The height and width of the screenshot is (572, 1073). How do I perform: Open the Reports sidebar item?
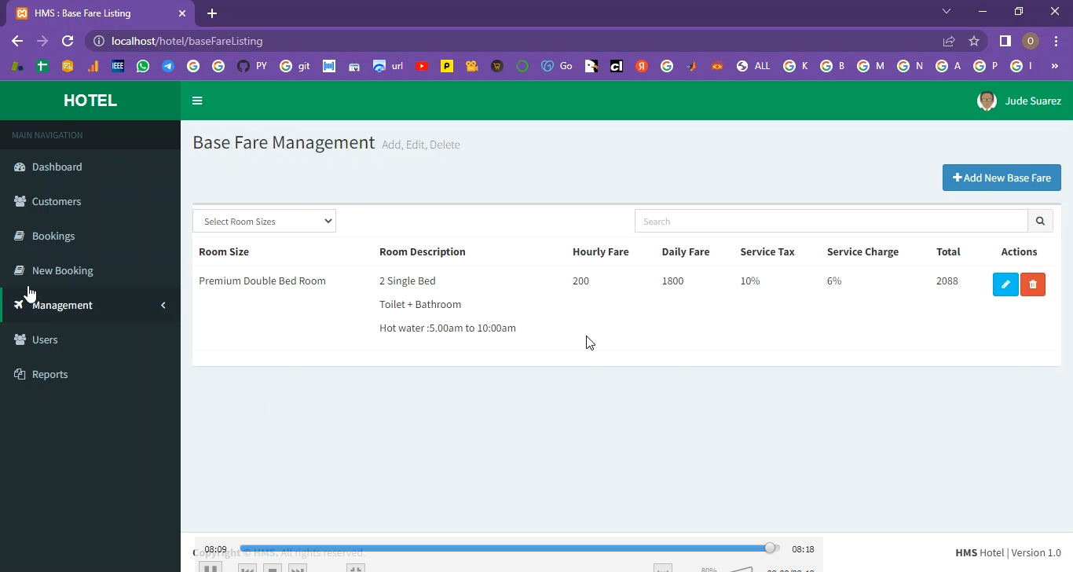(49, 374)
